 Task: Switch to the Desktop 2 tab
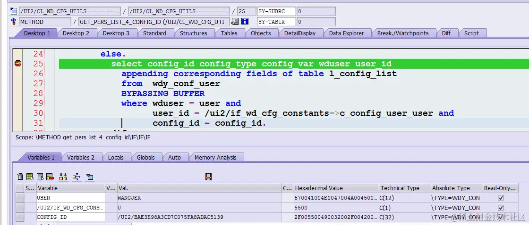pos(76,33)
